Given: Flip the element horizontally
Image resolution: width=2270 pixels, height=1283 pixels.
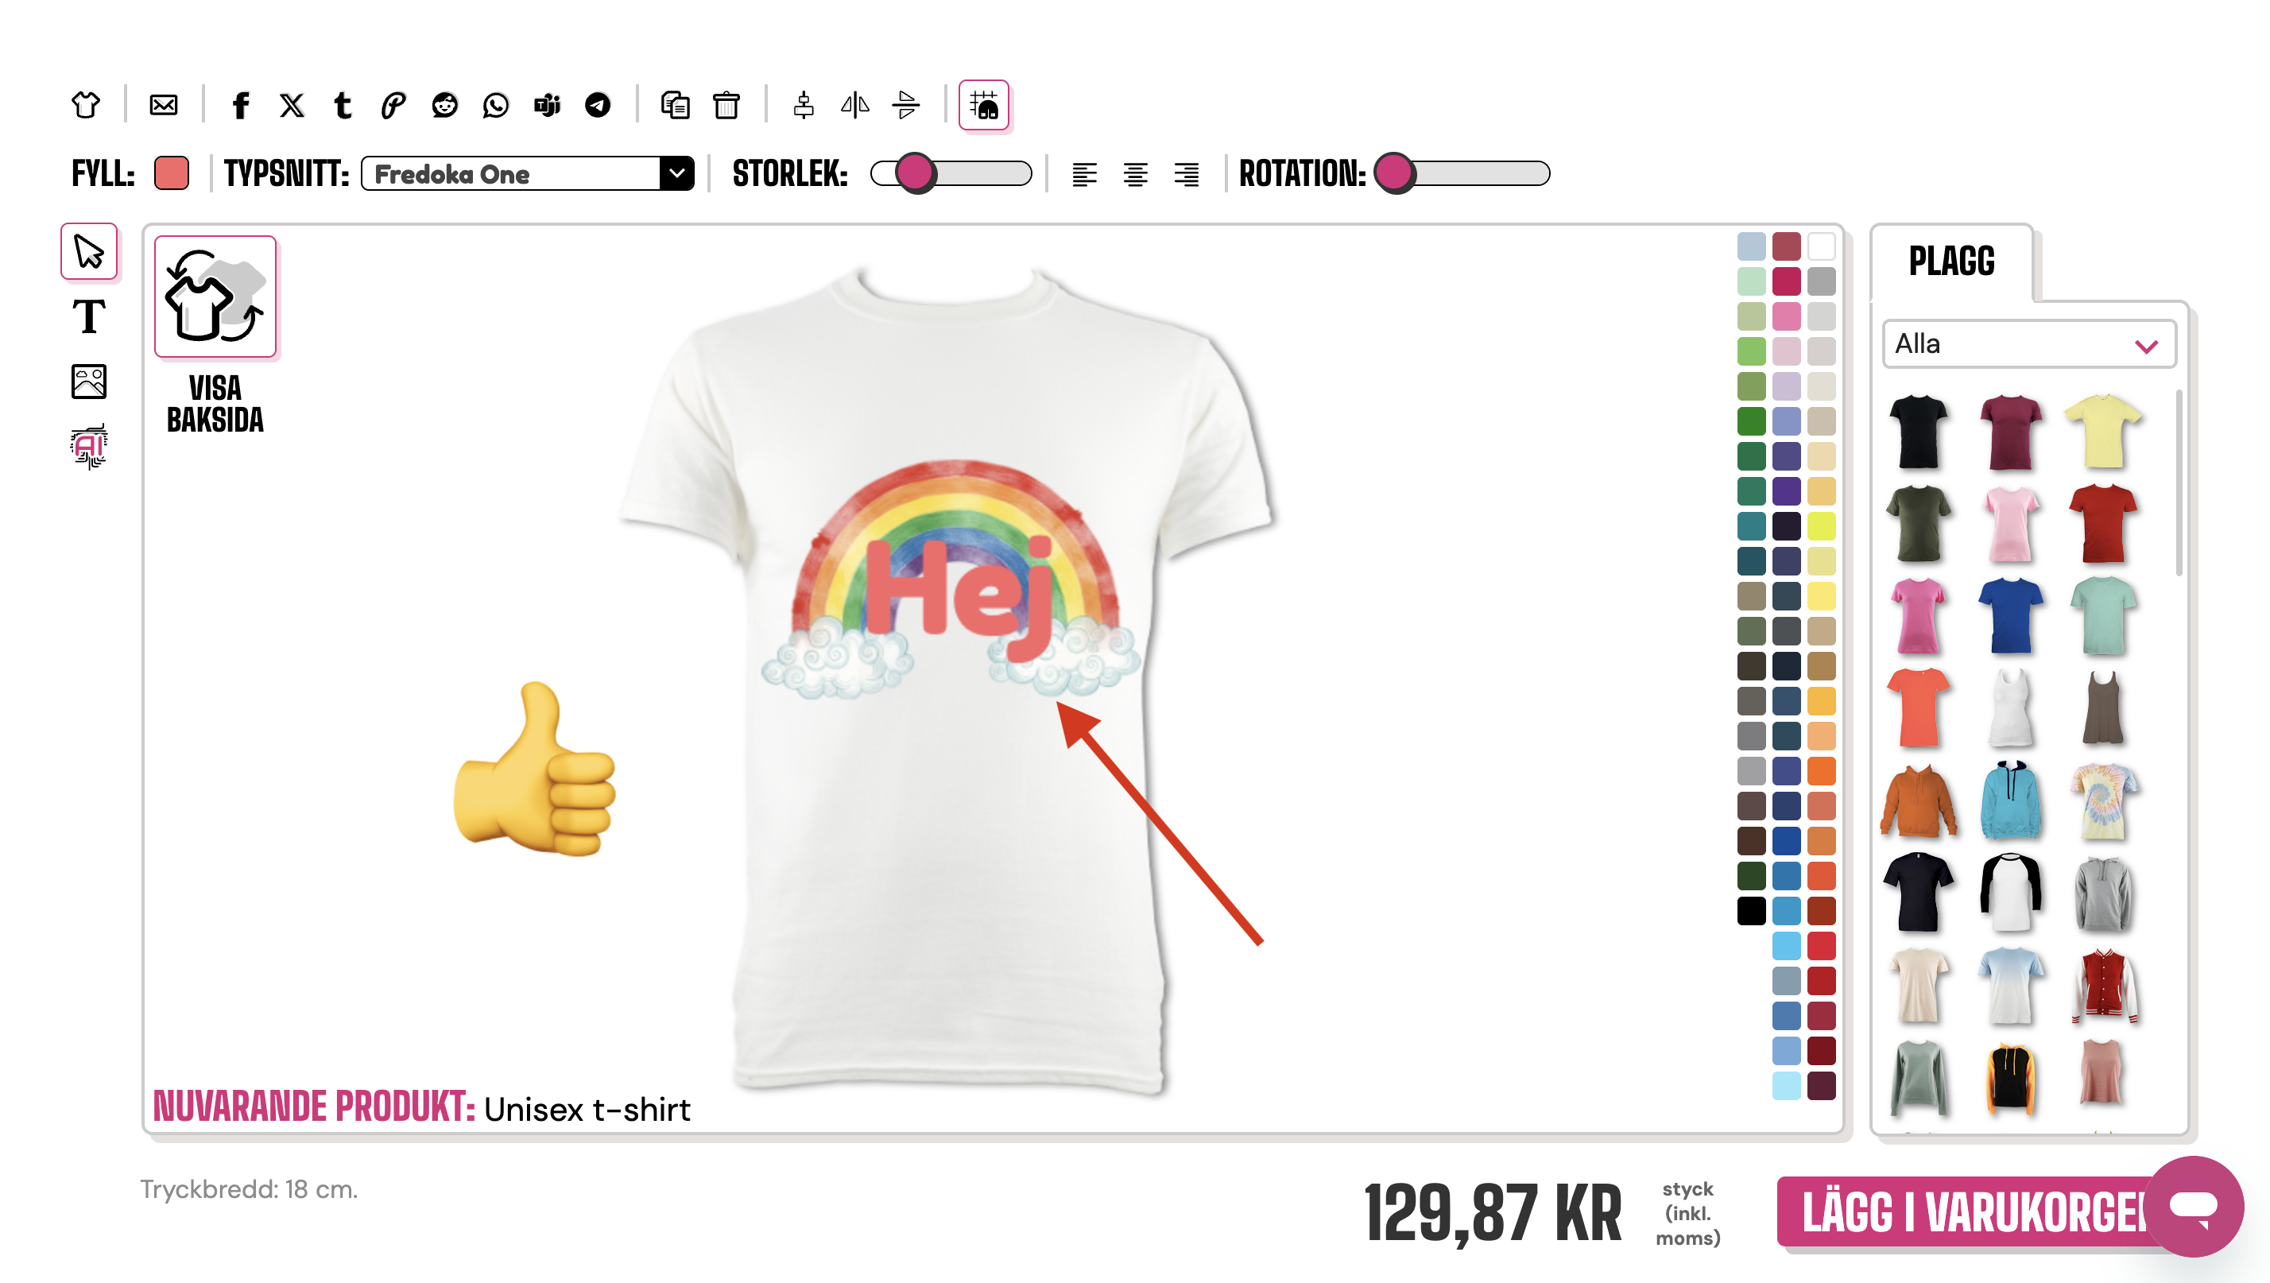Looking at the screenshot, I should [854, 106].
